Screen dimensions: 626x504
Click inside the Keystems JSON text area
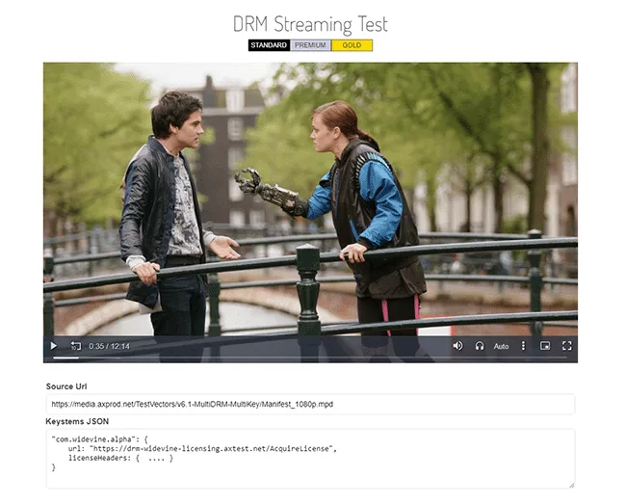[310, 458]
